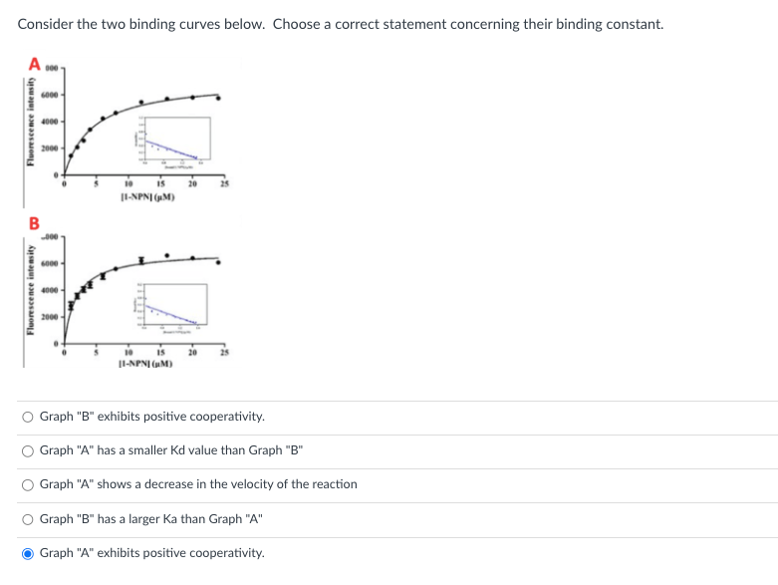Click the red letter B graph label
Image resolution: width=778 pixels, height=585 pixels.
pyautogui.click(x=33, y=224)
